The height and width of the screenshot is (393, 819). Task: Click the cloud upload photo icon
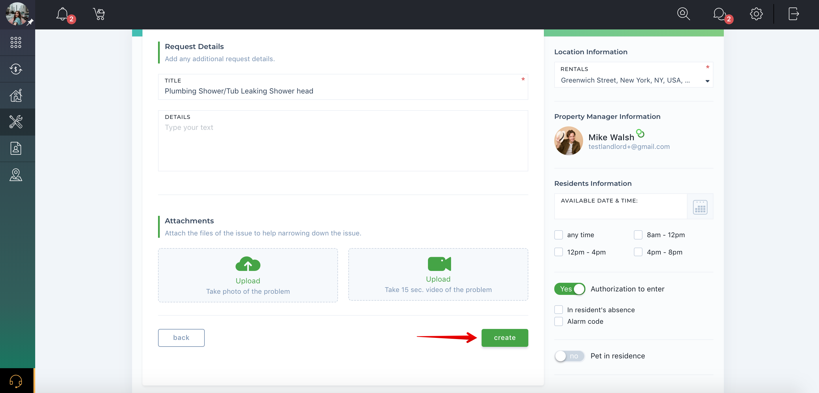[248, 264]
